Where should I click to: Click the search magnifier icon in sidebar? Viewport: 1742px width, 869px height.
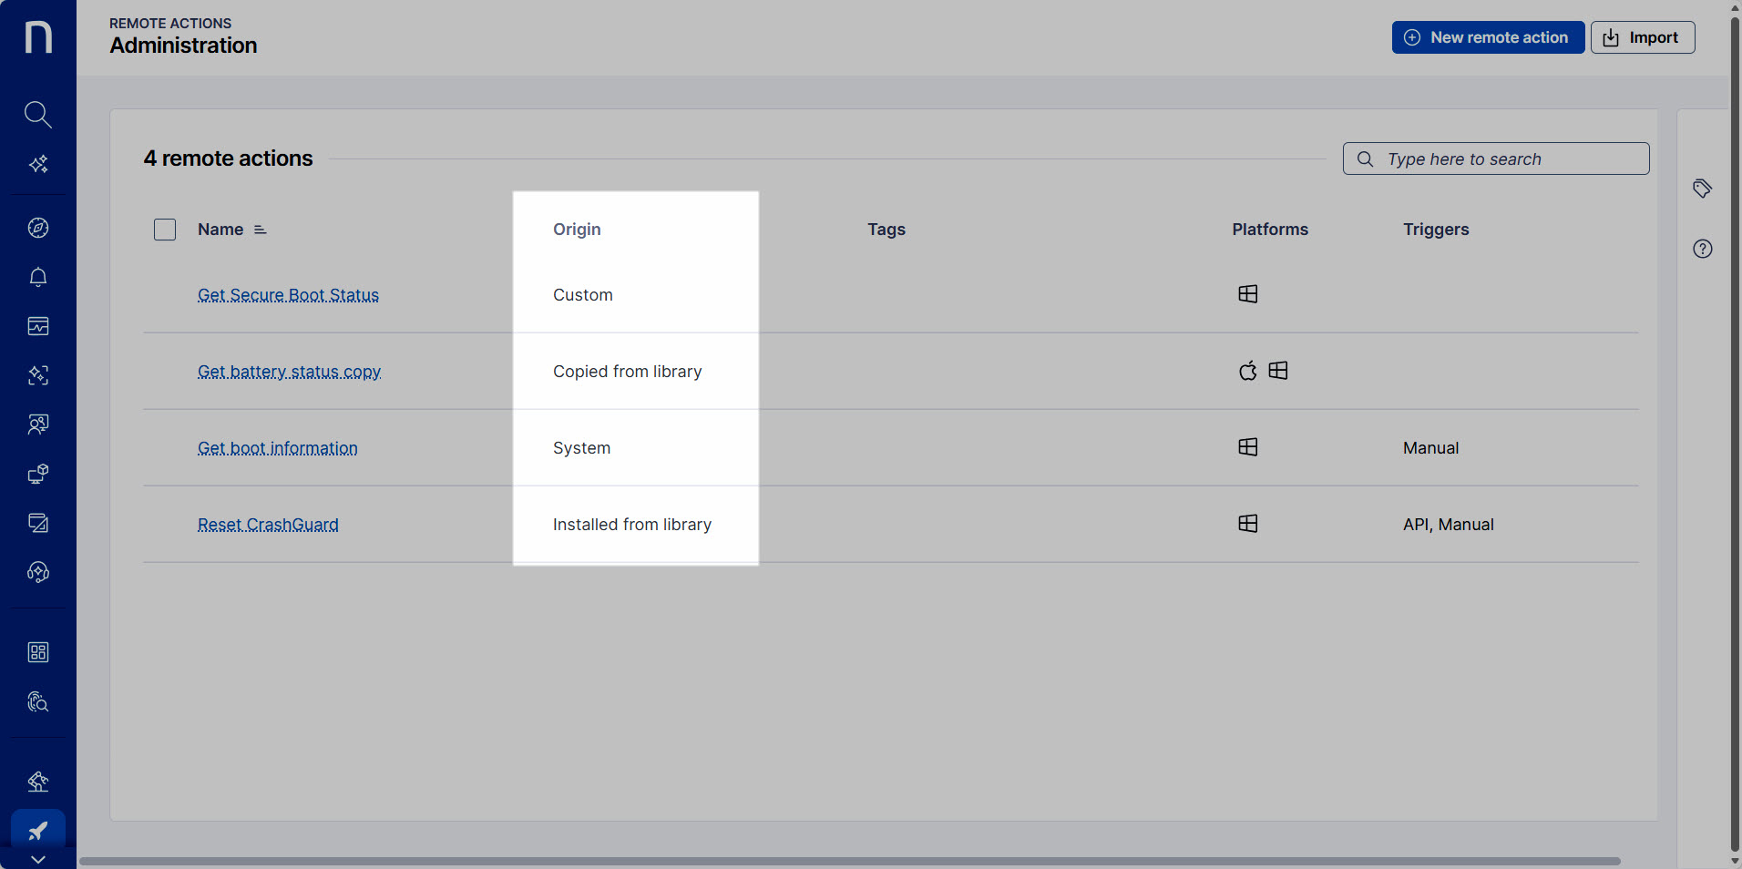point(37,114)
